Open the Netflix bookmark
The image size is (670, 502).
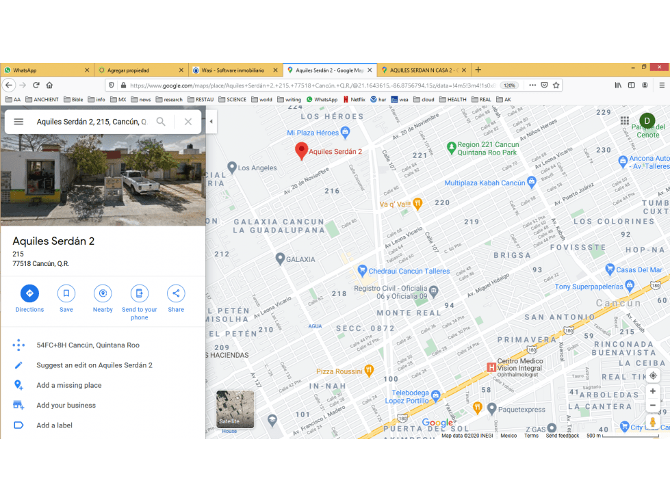pyautogui.click(x=355, y=99)
